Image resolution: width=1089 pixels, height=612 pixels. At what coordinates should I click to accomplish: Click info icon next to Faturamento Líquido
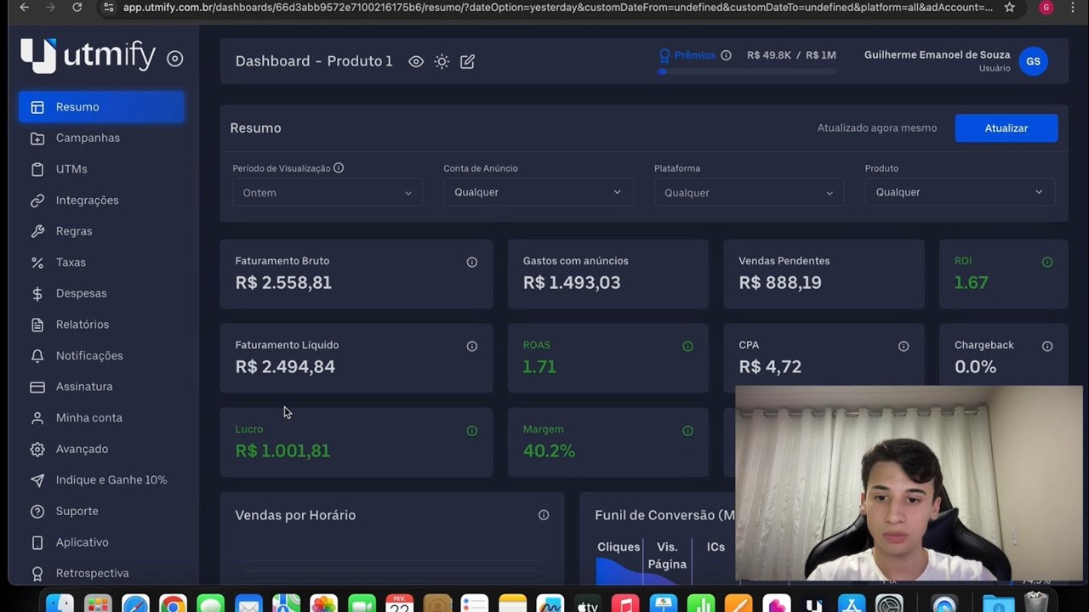pyautogui.click(x=472, y=346)
